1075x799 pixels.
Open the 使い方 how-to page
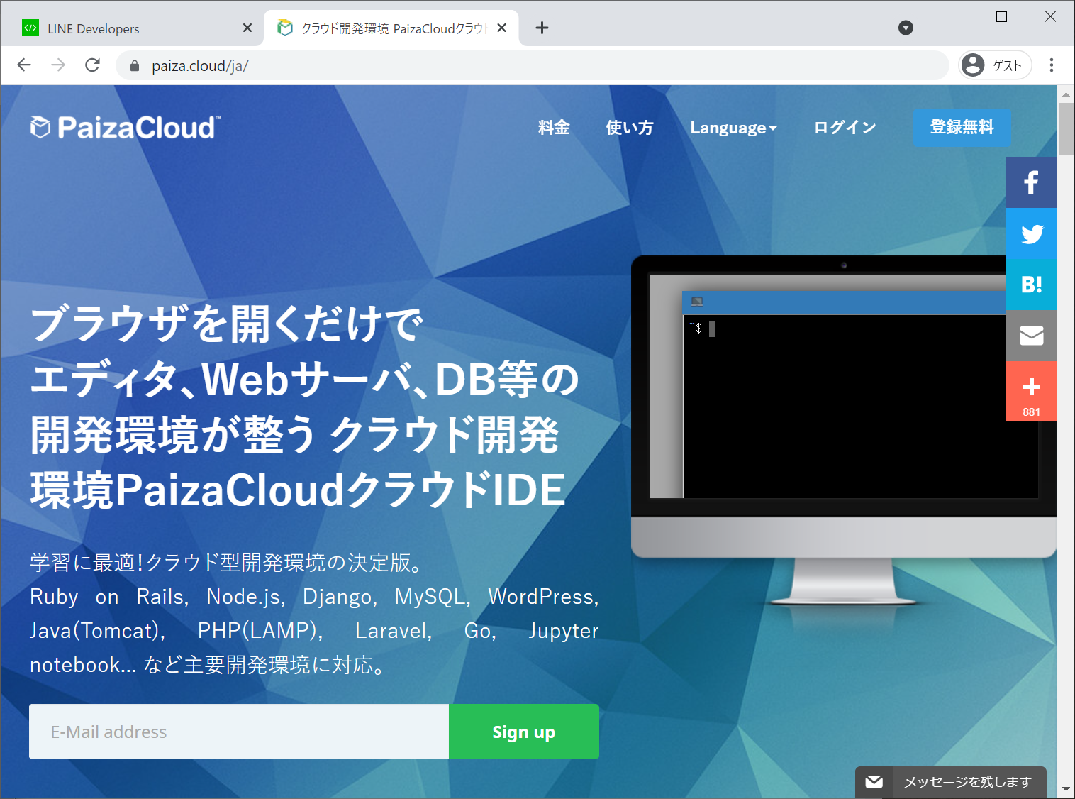[x=630, y=128]
